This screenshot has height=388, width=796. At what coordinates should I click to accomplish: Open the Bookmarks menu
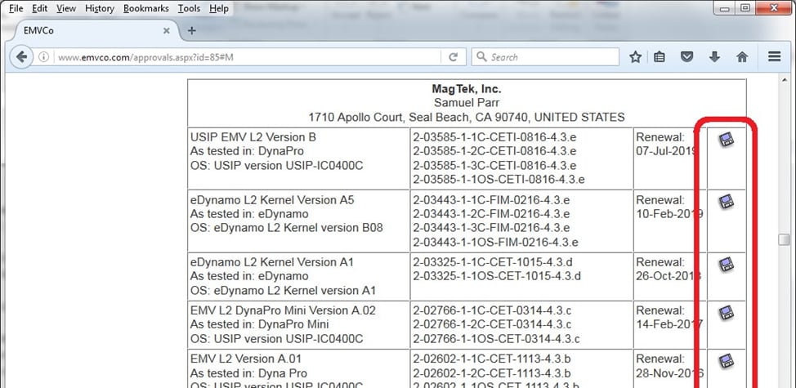click(146, 9)
